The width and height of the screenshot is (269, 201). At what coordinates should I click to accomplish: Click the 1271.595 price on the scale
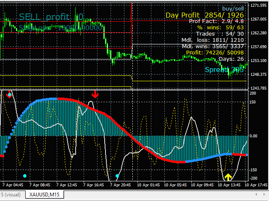tap(258, 5)
